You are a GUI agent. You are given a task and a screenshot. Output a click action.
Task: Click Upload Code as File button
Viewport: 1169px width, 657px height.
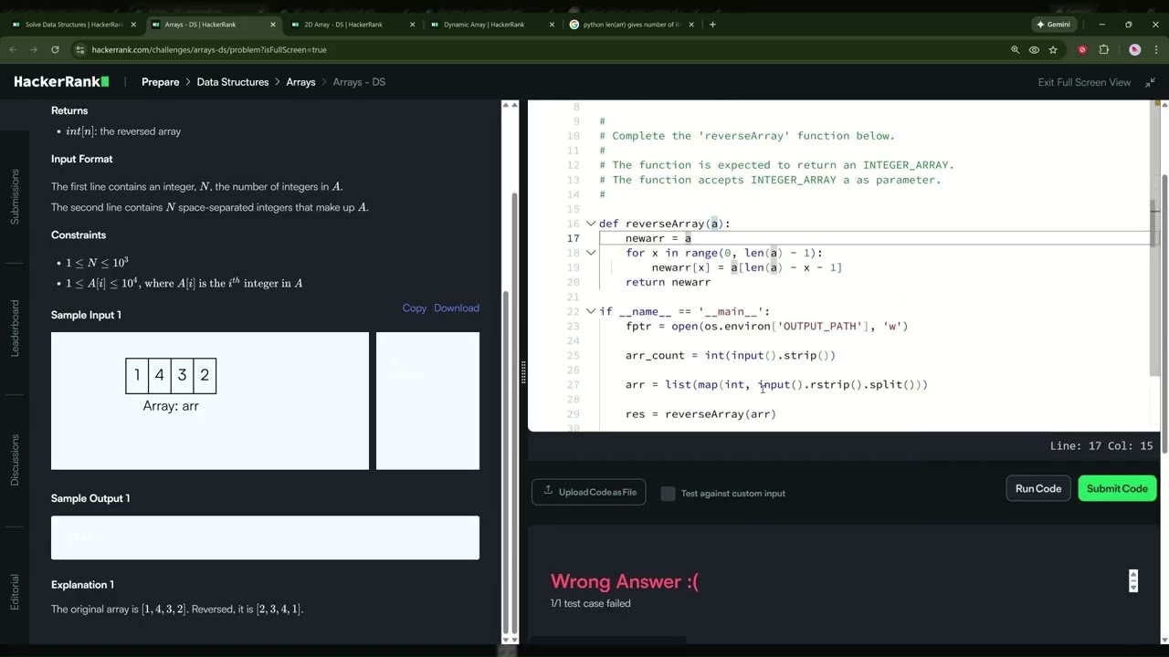[x=589, y=492]
